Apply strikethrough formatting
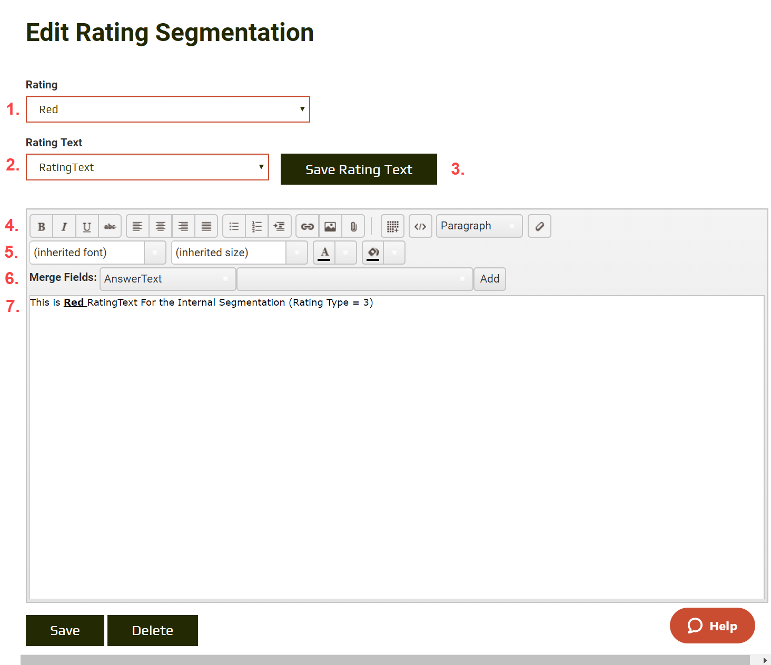 coord(110,226)
